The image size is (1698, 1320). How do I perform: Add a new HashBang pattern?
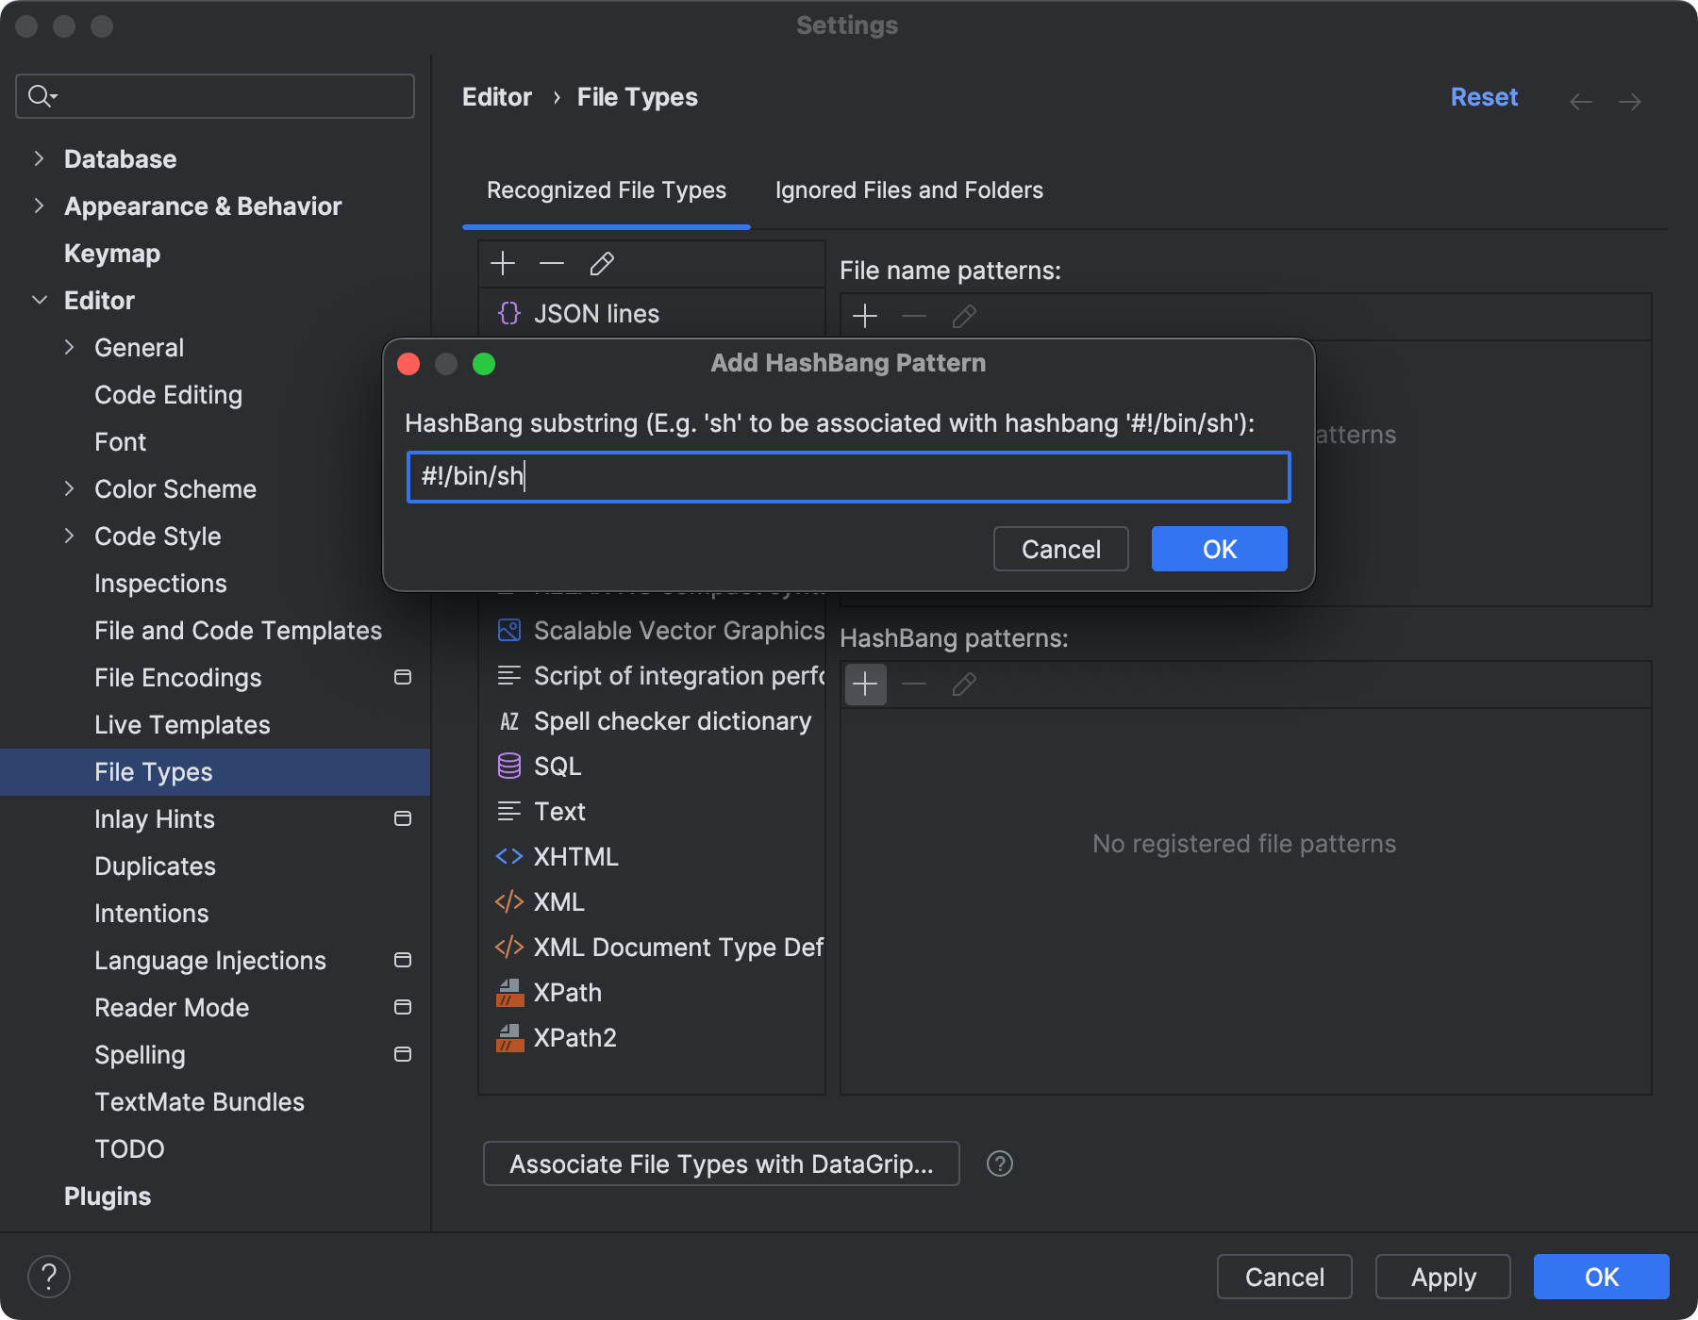point(864,684)
